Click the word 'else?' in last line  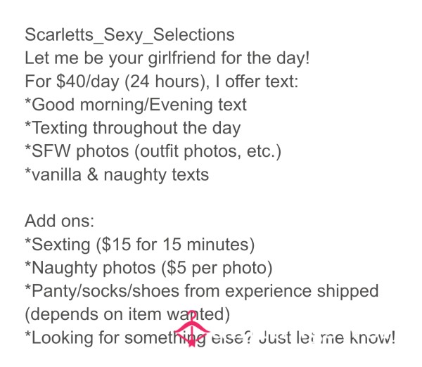click(233, 337)
